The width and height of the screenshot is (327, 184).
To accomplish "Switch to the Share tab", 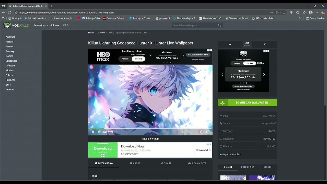I will pyautogui.click(x=166, y=163).
